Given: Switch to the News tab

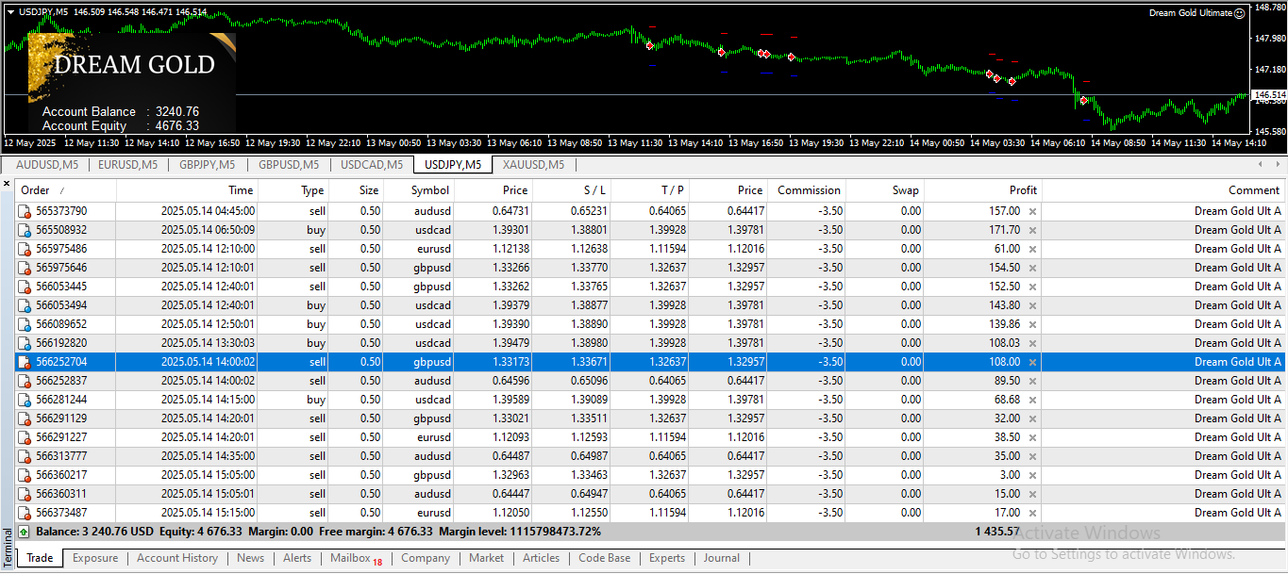Looking at the screenshot, I should point(251,558).
